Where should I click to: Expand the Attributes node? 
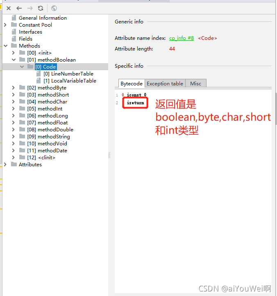5,165
